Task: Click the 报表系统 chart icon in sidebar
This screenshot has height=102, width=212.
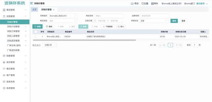Action: pyautogui.click(x=4, y=82)
